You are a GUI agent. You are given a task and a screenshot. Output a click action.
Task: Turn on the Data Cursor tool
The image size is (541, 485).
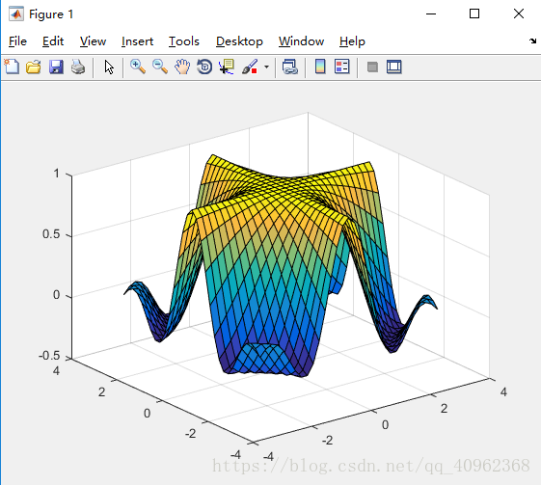pyautogui.click(x=227, y=67)
